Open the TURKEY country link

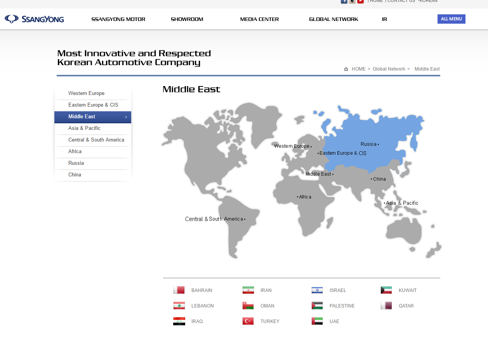pos(270,321)
